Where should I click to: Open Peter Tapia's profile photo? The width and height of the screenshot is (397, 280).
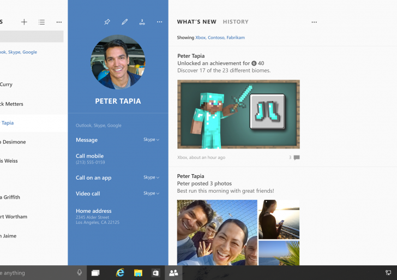click(118, 62)
